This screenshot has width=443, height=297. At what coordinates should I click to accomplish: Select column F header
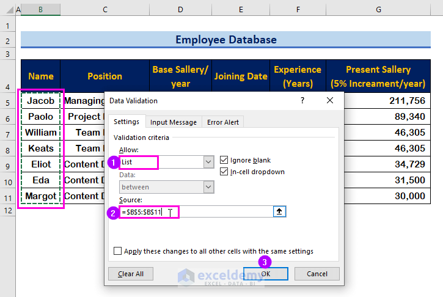pyautogui.click(x=298, y=10)
